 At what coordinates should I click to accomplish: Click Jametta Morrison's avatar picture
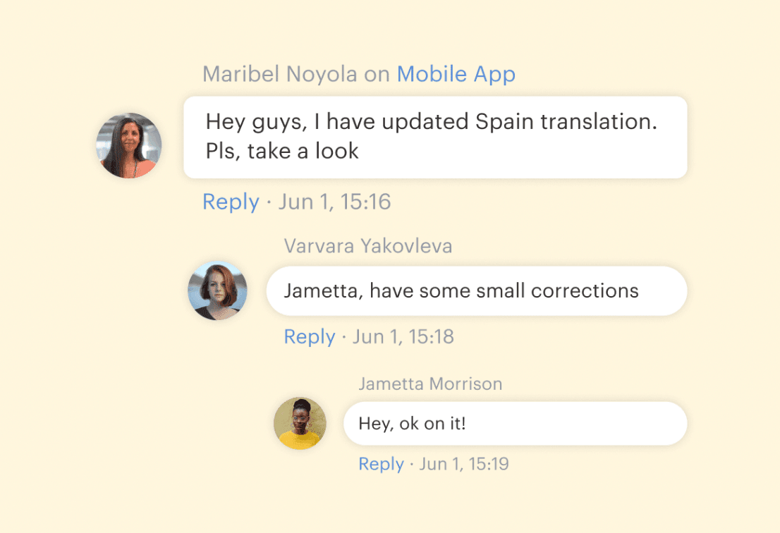300,423
